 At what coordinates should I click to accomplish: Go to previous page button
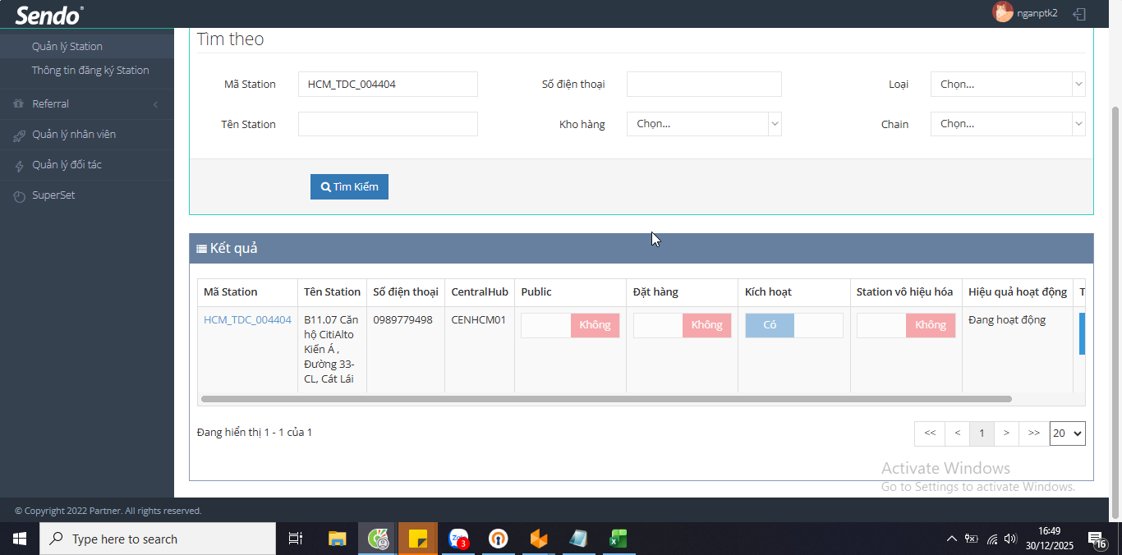click(x=957, y=433)
